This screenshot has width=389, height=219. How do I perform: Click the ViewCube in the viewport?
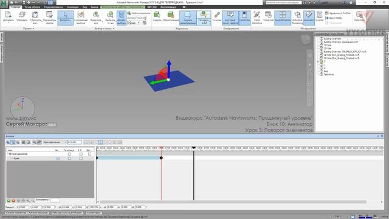(x=306, y=40)
